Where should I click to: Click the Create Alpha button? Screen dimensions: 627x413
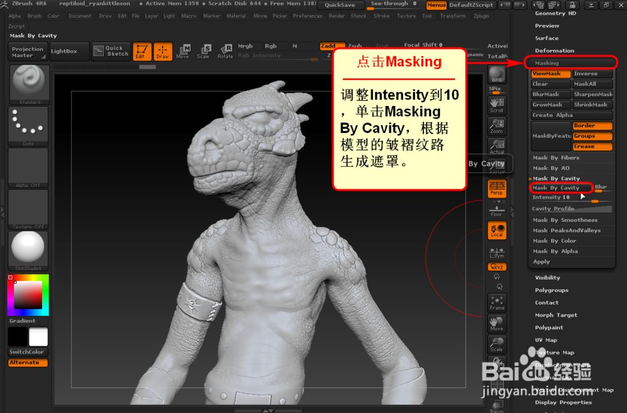pyautogui.click(x=572, y=115)
